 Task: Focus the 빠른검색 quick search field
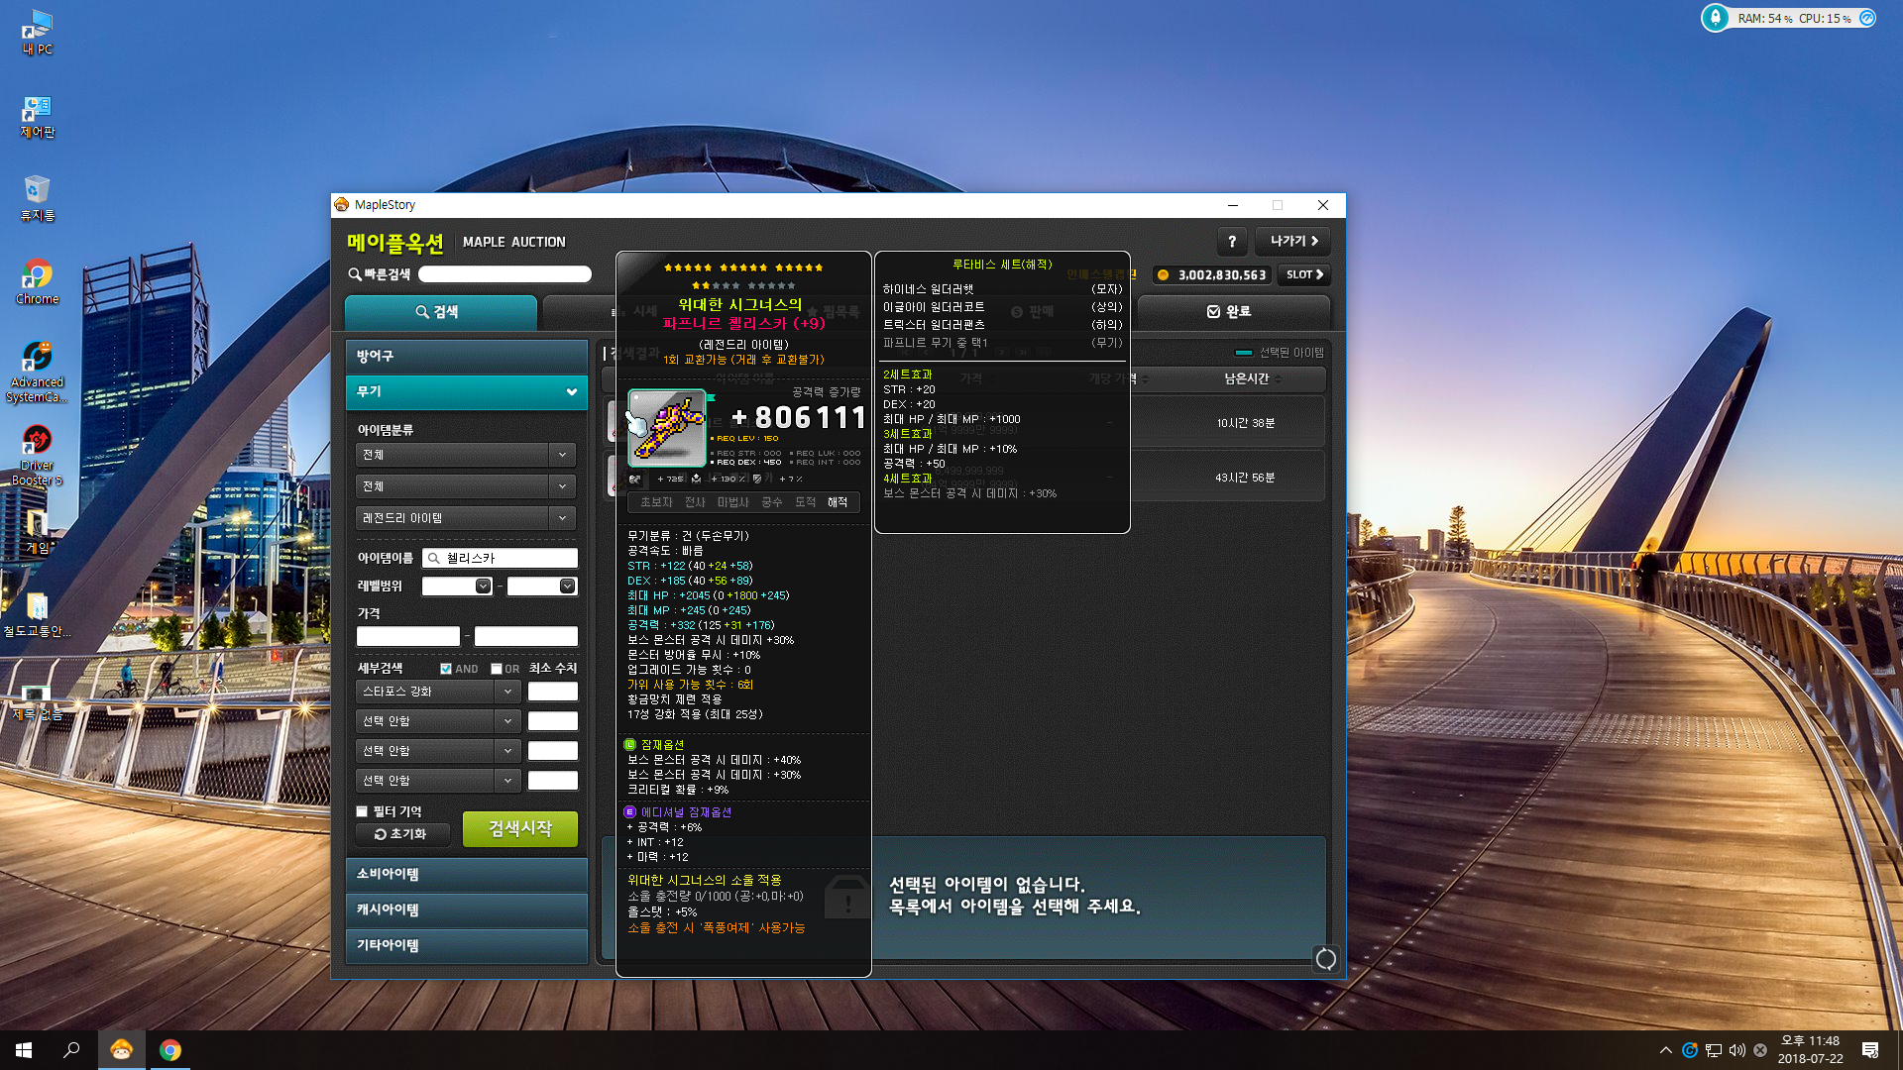(504, 274)
